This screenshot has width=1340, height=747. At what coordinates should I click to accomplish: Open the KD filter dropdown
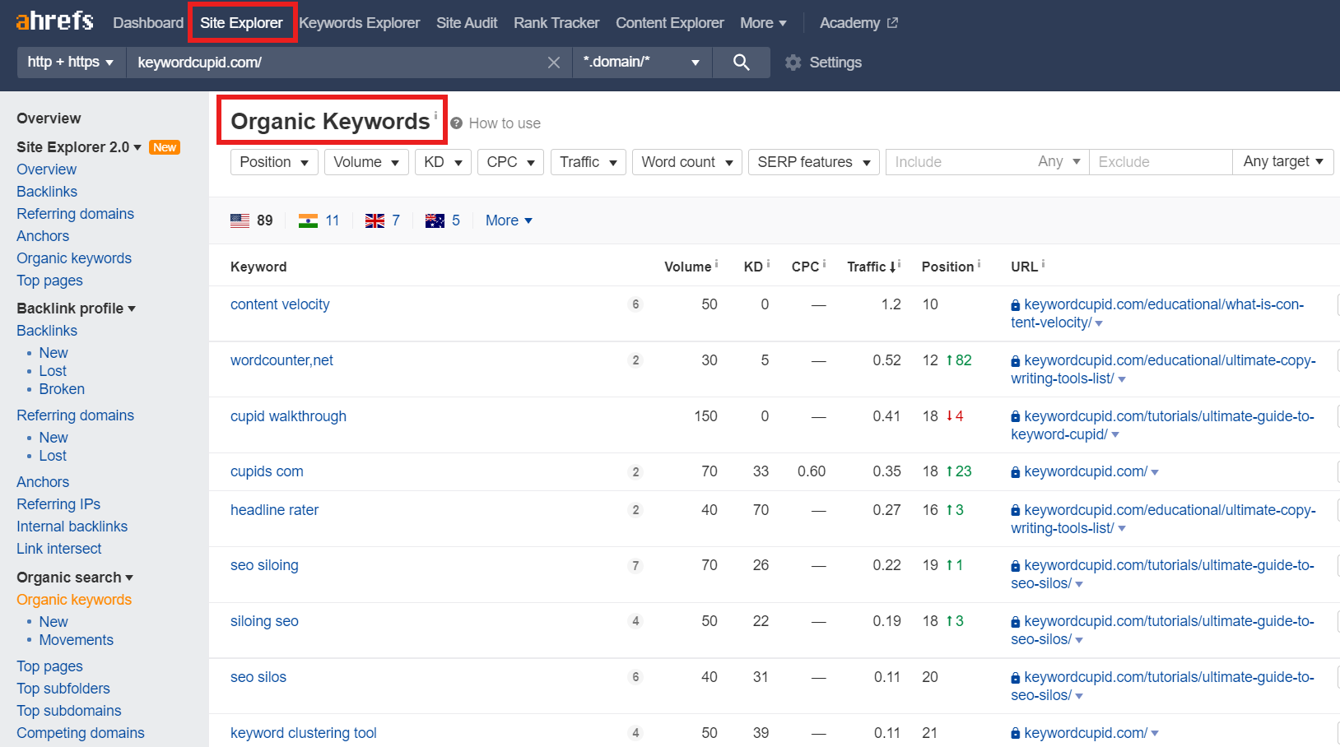[x=443, y=162]
